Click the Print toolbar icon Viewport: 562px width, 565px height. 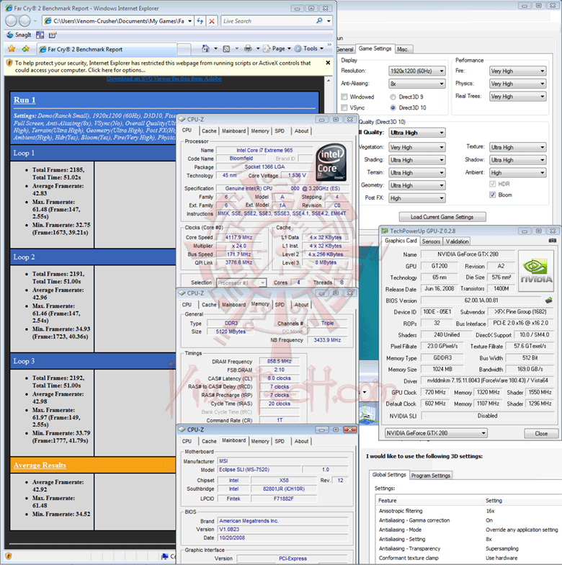pyautogui.click(x=248, y=48)
